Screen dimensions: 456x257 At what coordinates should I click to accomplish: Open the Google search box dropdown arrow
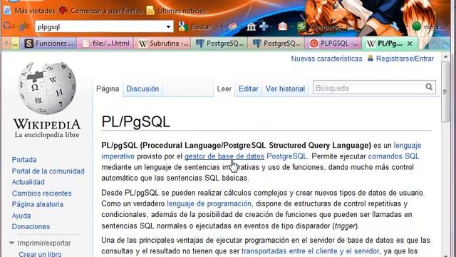click(168, 27)
